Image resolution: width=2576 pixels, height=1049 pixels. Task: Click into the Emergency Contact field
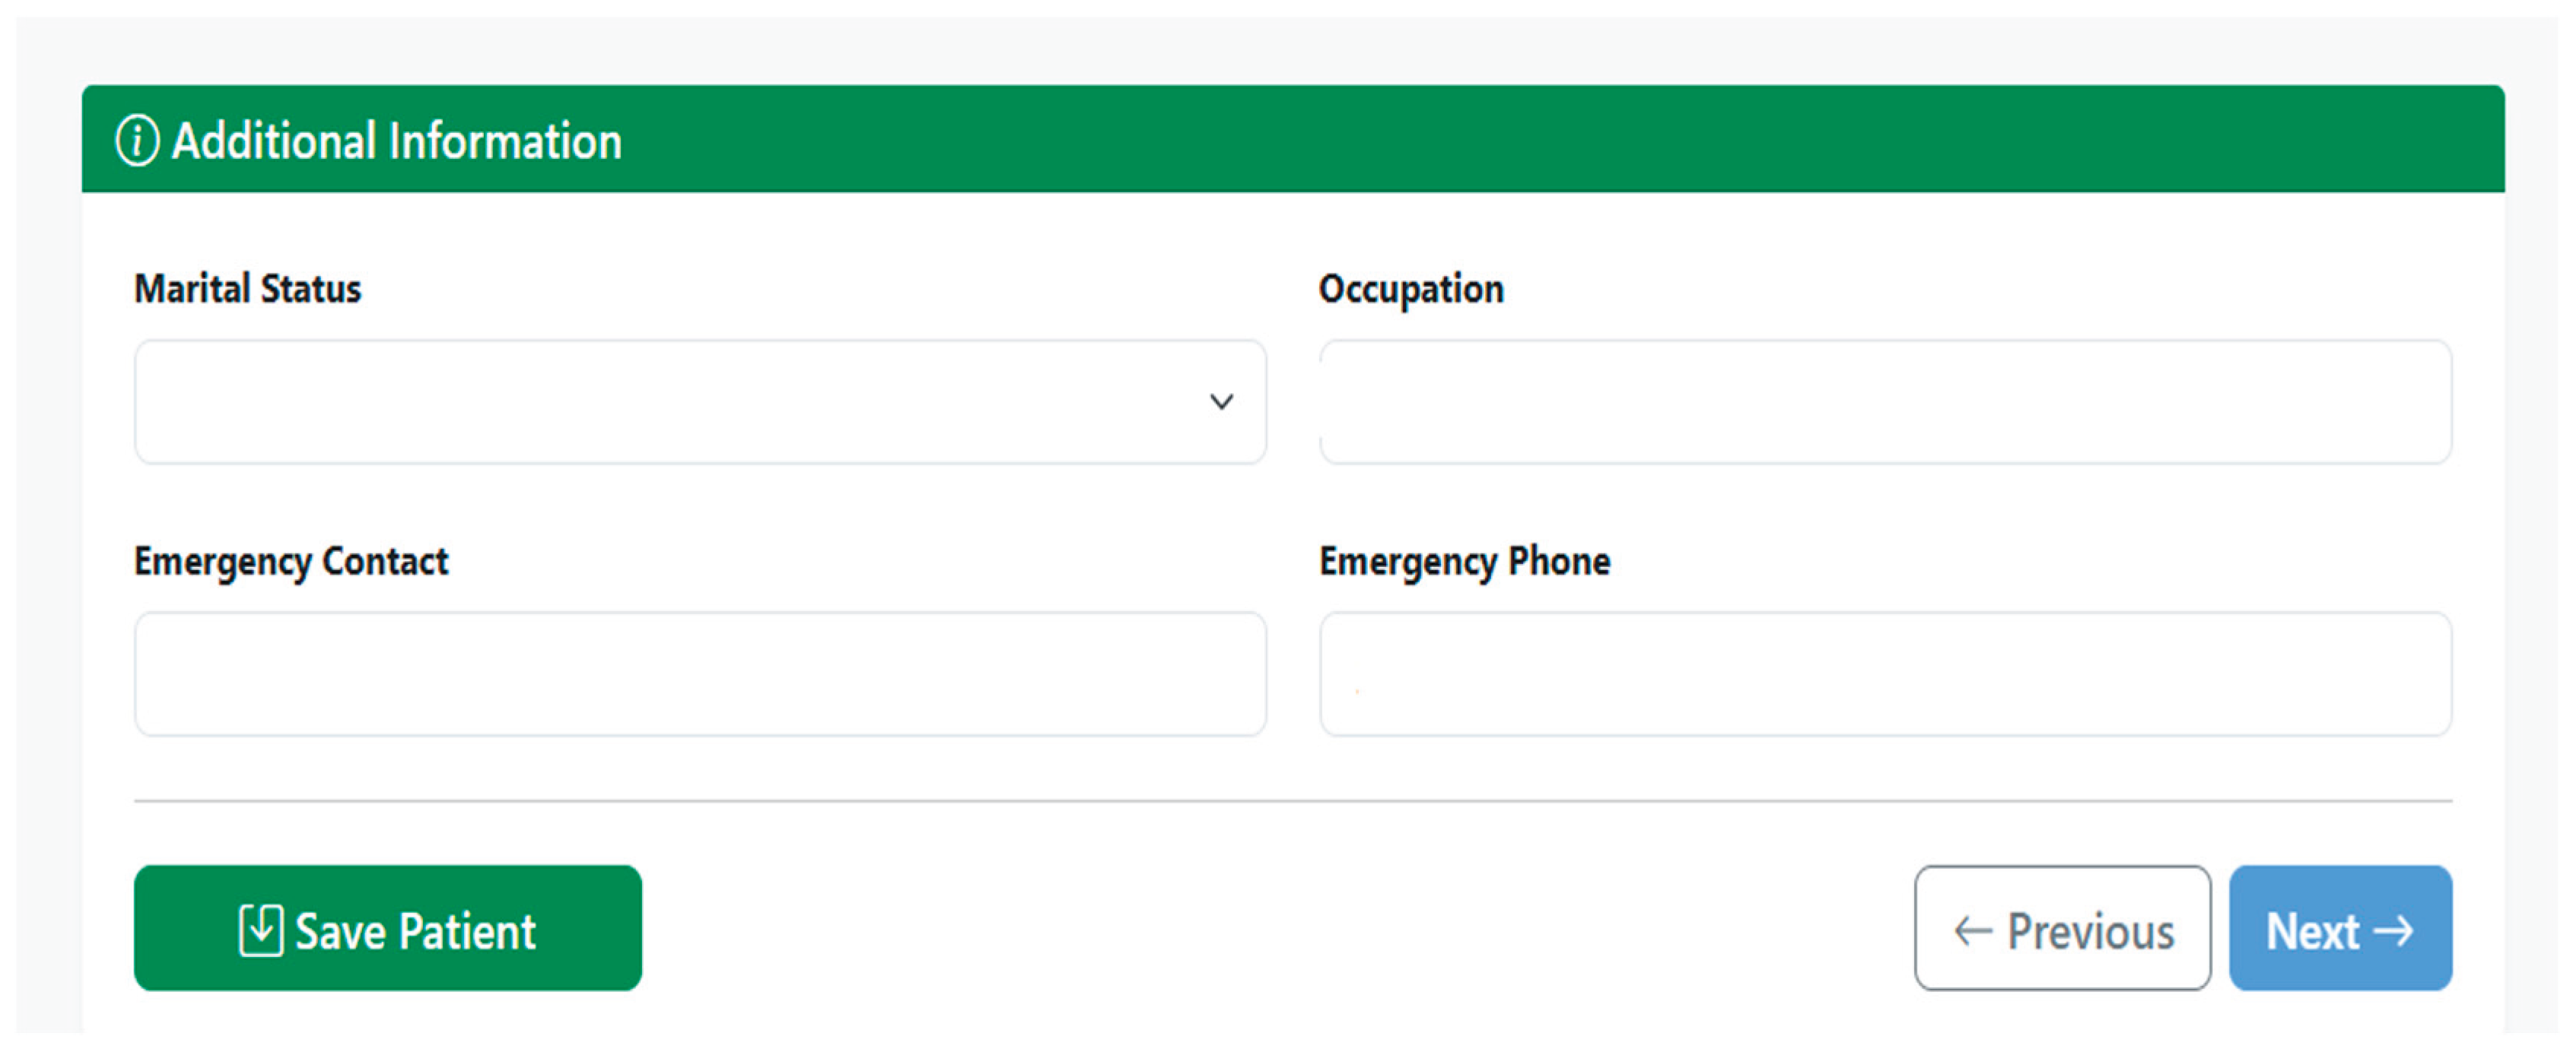pyautogui.click(x=700, y=674)
